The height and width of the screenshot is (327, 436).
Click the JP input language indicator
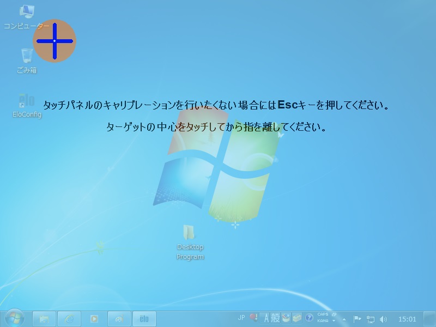(x=241, y=318)
